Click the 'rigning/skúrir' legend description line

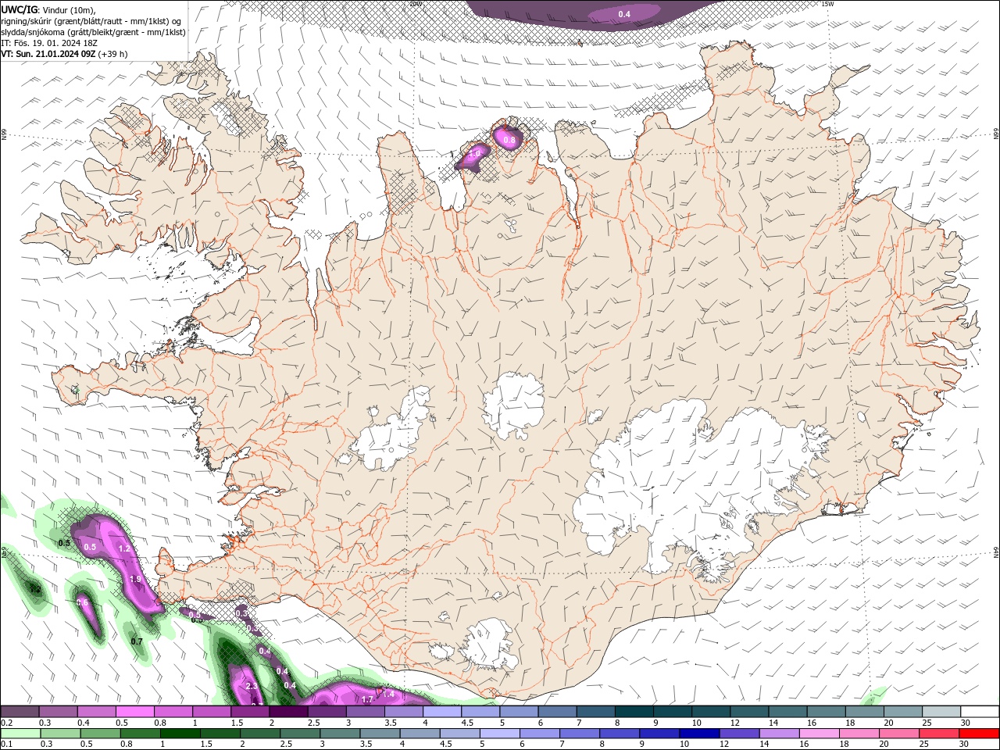92,21
